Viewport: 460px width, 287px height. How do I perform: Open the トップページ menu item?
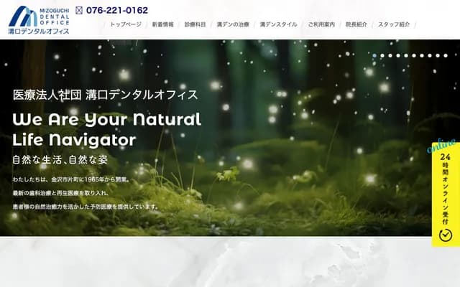click(x=126, y=24)
